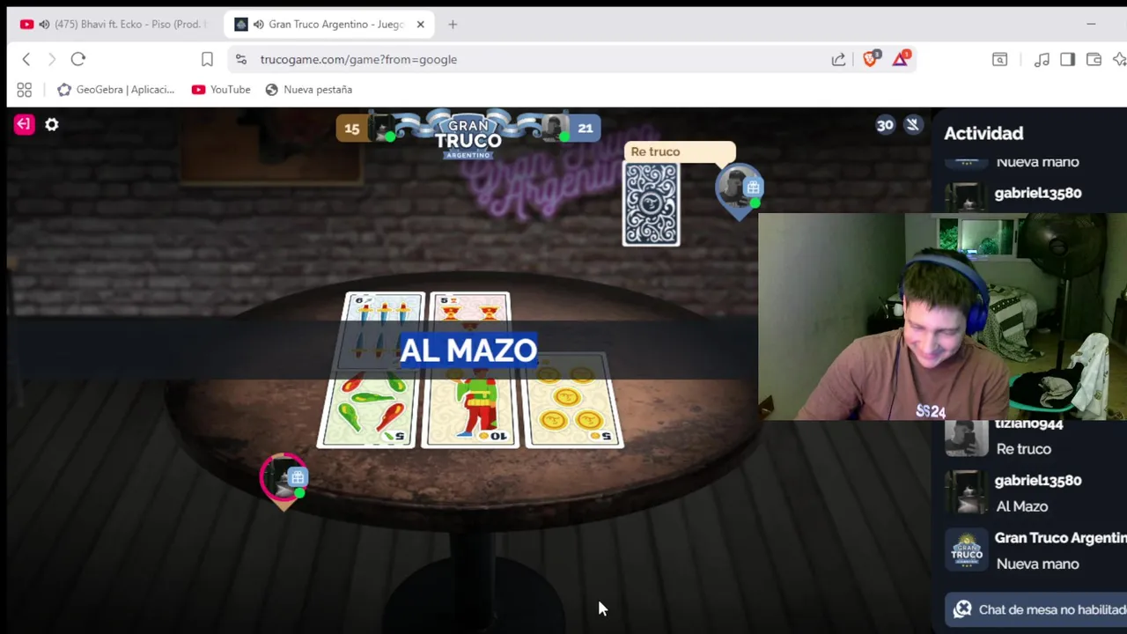This screenshot has height=634, width=1127.
Task: Click the Al Mazo activity entry
Action: point(1022,506)
